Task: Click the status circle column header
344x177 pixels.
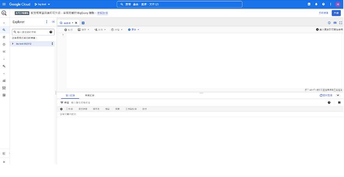Action: [x=61, y=109]
